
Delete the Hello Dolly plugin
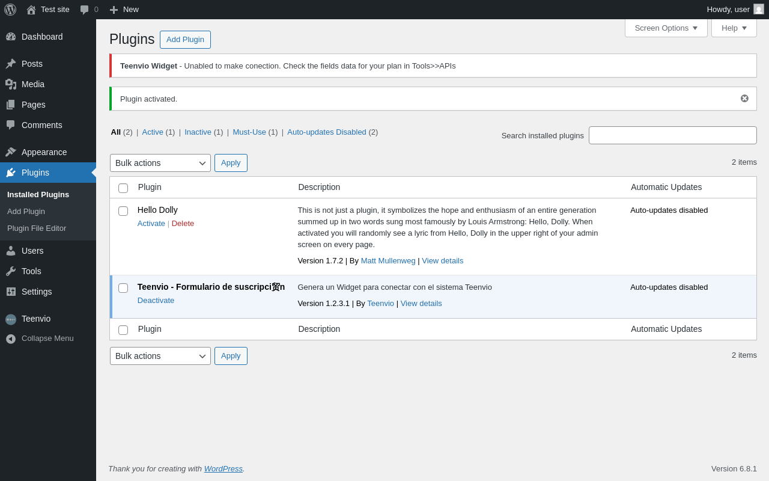[x=183, y=224]
